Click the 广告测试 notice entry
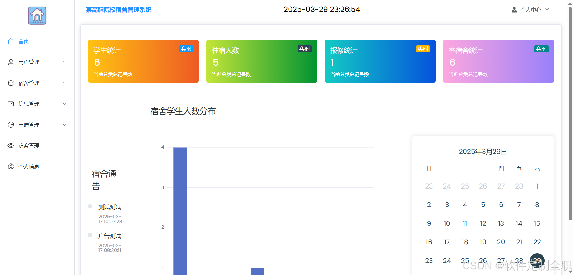 tap(110, 236)
